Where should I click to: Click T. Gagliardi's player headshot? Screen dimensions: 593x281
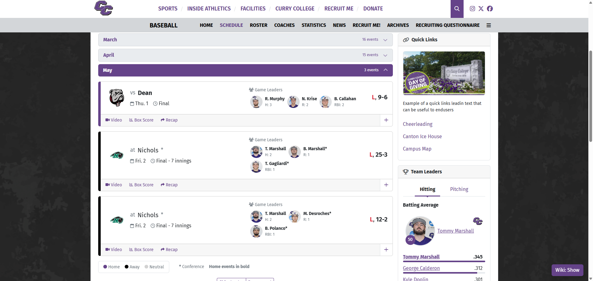[x=256, y=167]
